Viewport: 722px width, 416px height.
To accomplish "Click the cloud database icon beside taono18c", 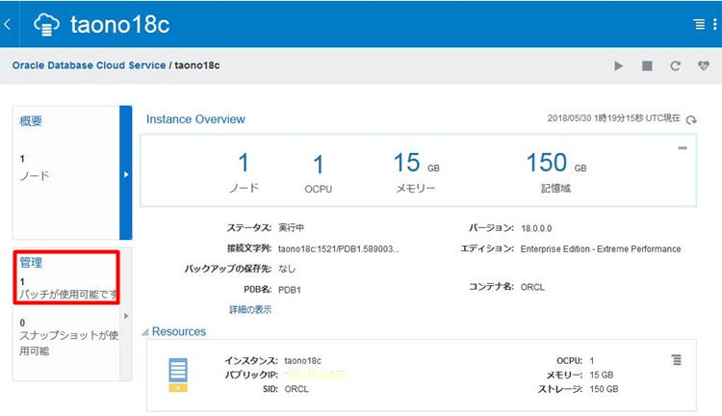I will point(46,24).
